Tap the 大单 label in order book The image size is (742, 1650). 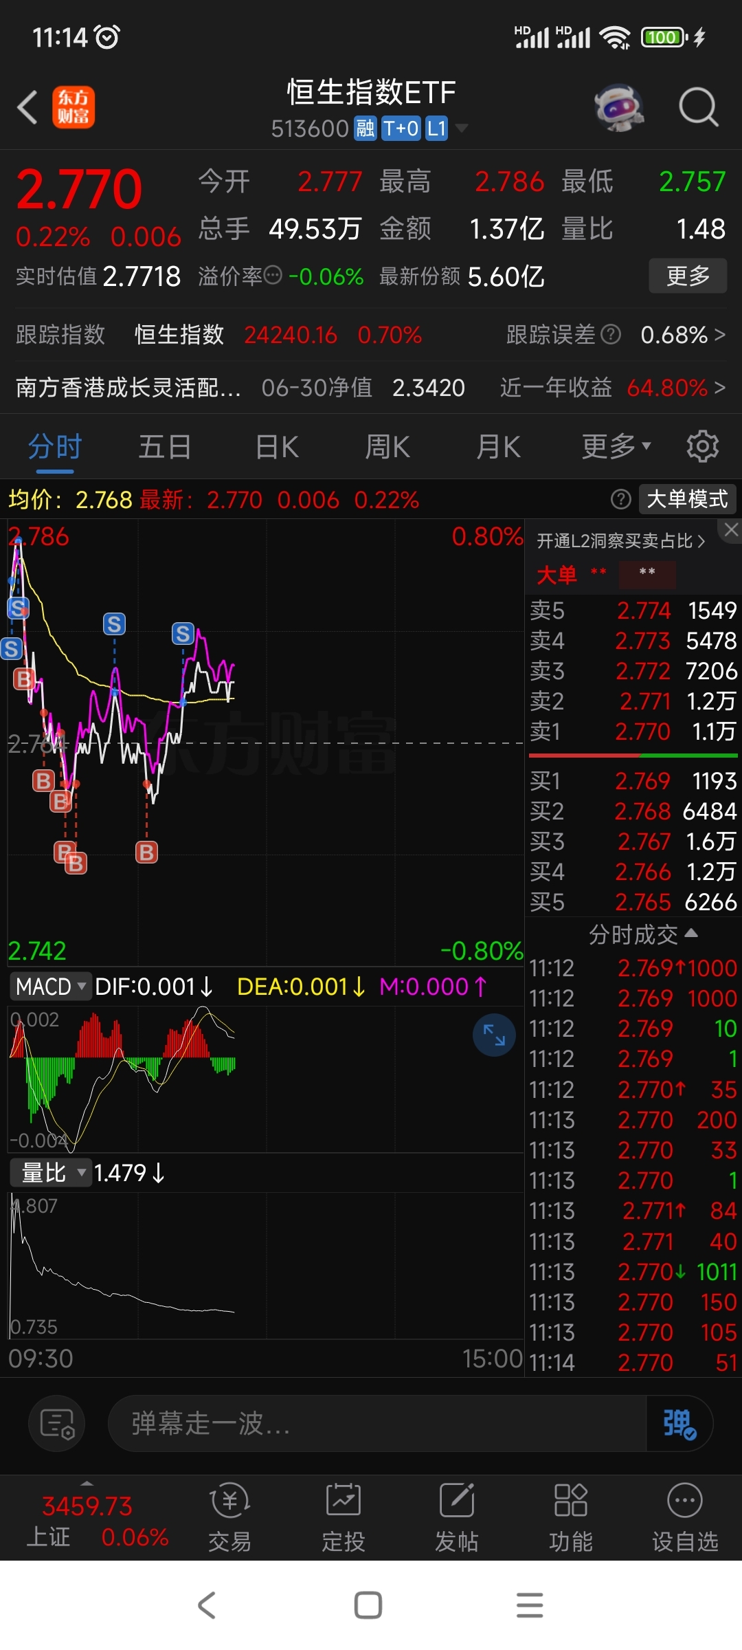(556, 575)
